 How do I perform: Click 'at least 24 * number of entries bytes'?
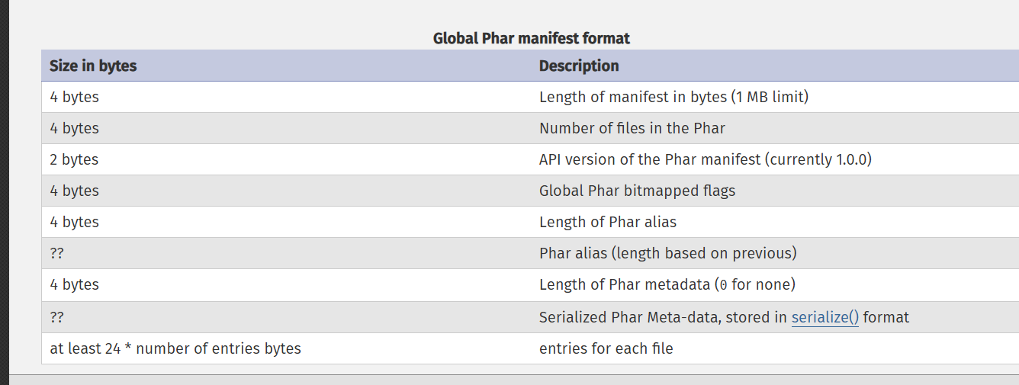point(175,348)
